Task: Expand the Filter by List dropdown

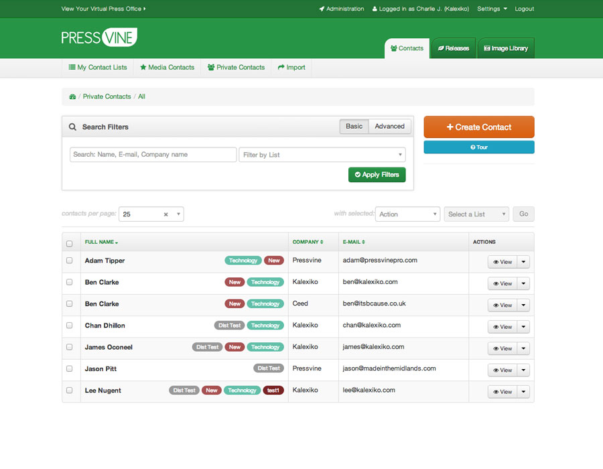Action: (x=322, y=155)
